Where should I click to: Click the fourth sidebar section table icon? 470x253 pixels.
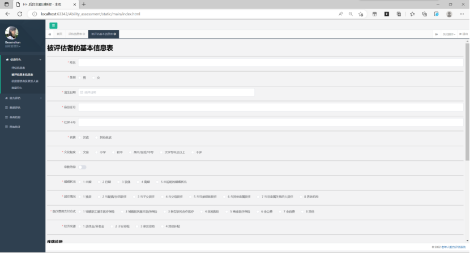(x=7, y=117)
